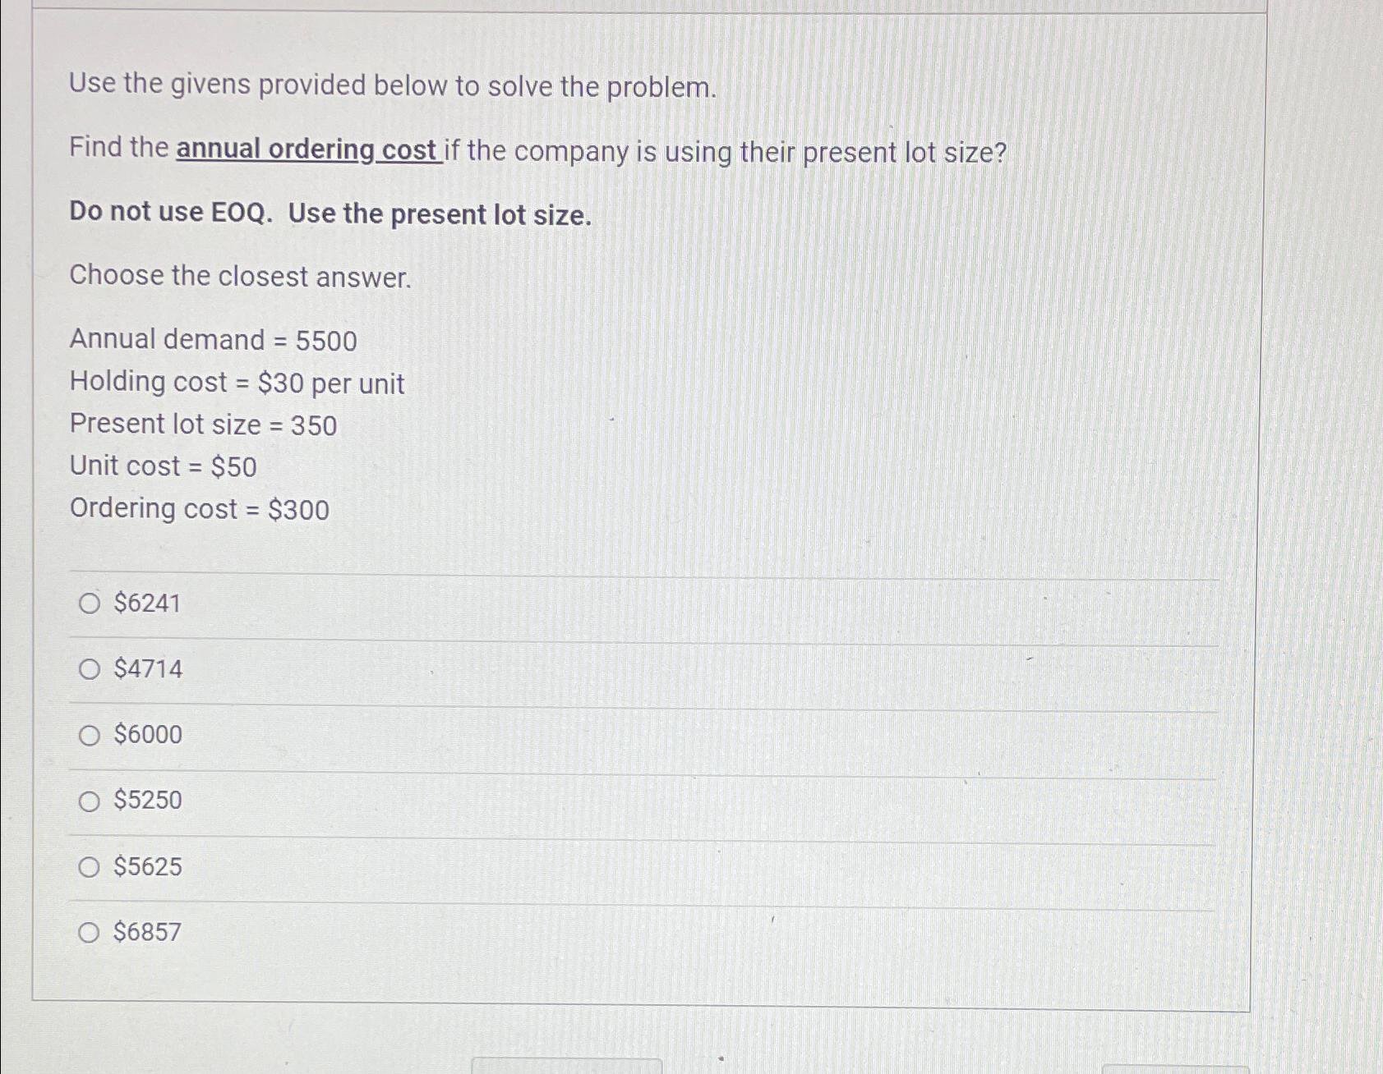Click the Present lot size = 350 line

203,425
